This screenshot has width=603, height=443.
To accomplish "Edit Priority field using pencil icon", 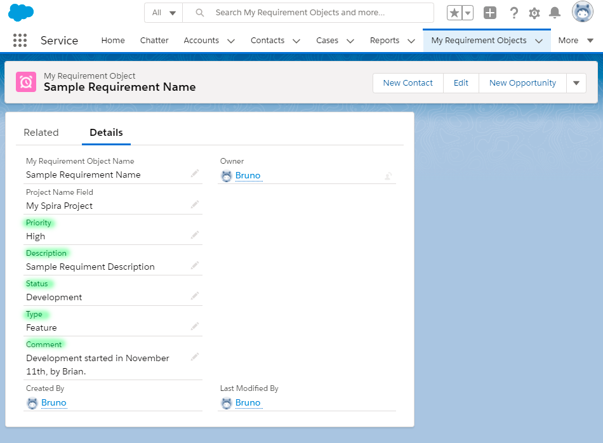I will pos(195,235).
